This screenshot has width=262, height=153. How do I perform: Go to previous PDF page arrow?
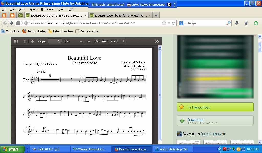tap(24, 41)
